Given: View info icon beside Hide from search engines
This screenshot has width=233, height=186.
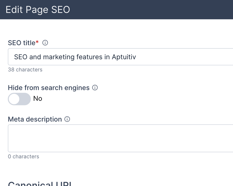Looking at the screenshot, I should click(x=95, y=88).
